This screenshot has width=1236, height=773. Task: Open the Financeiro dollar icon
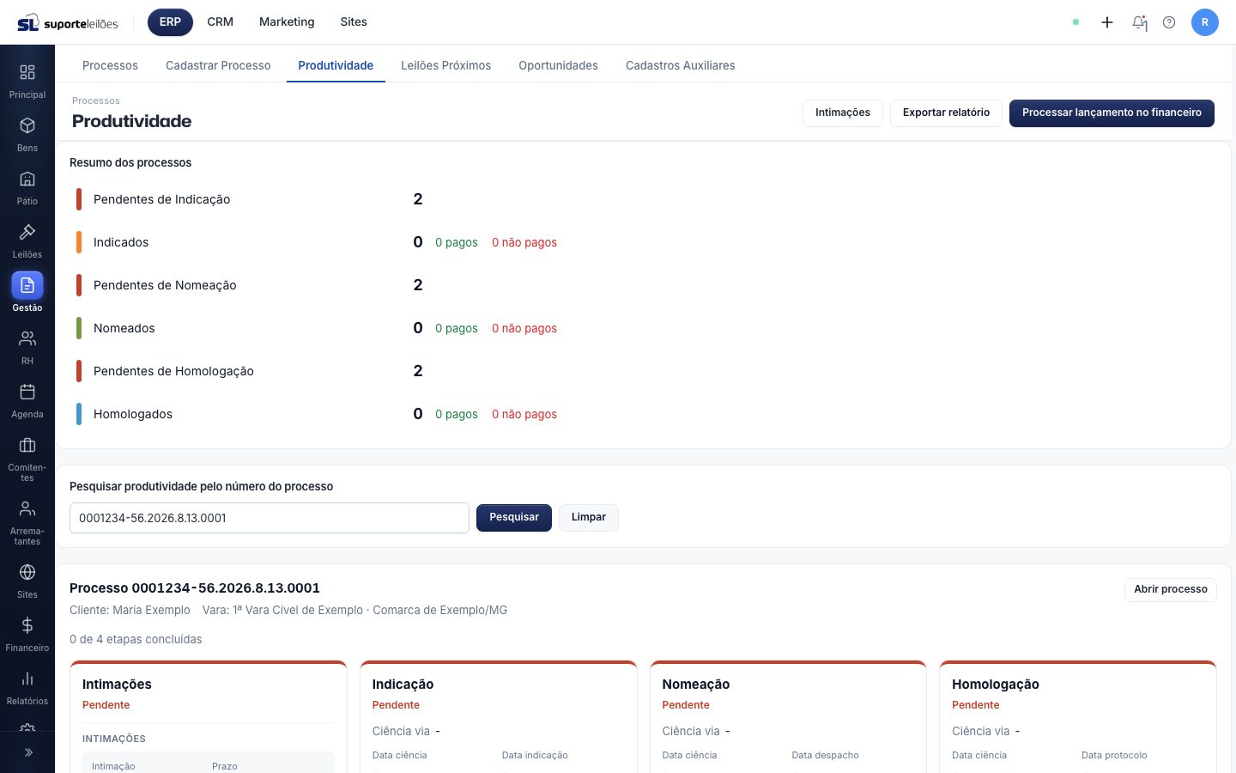point(27,625)
